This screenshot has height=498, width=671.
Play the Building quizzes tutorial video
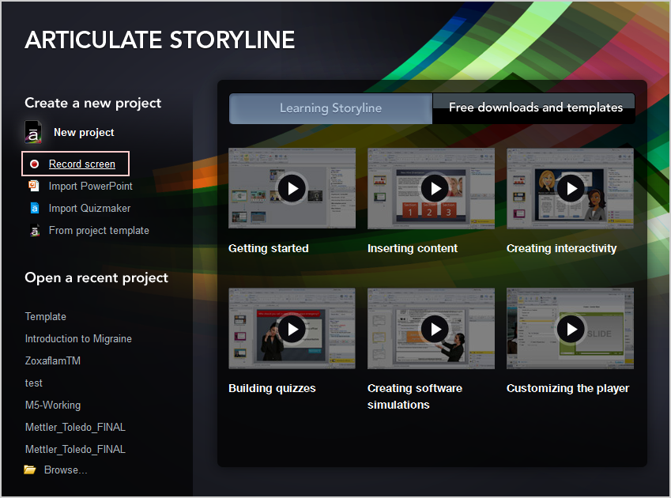click(292, 329)
